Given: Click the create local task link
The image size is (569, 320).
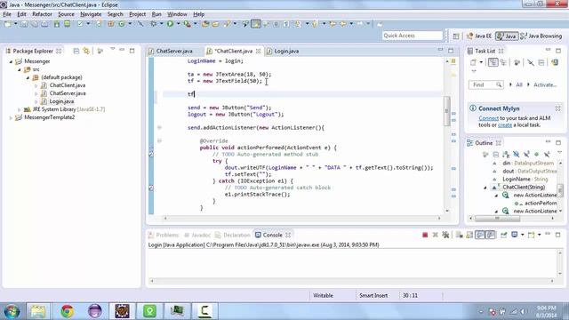Looking at the screenshot, I should pos(505,125).
